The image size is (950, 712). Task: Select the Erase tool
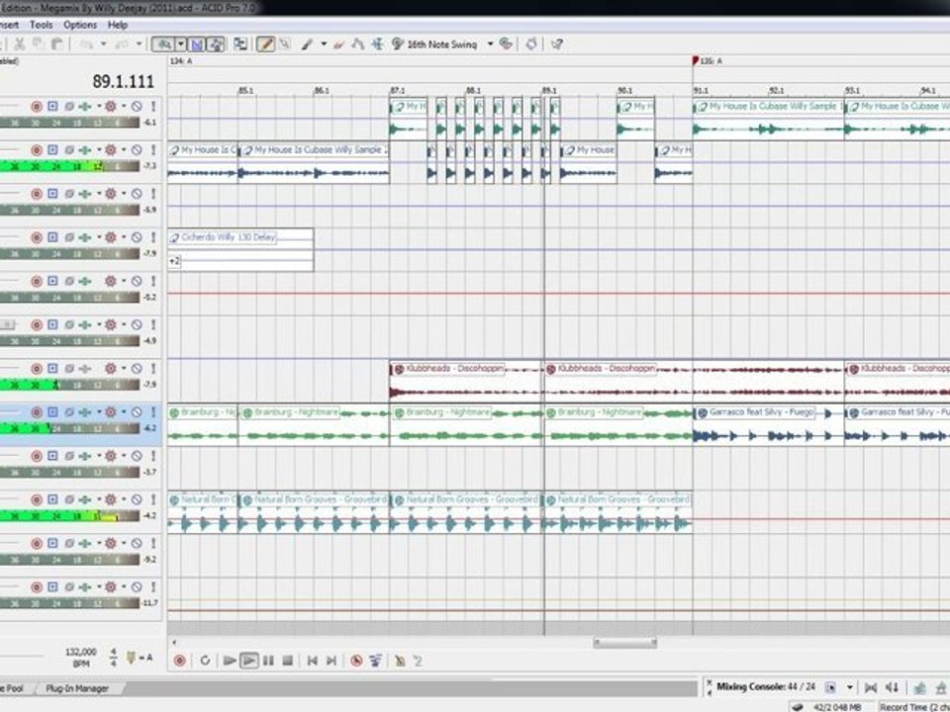click(x=338, y=44)
